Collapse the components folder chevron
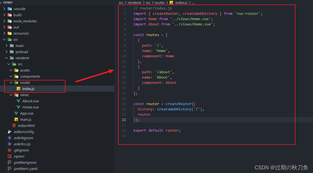313x173 pixels. coord(11,77)
